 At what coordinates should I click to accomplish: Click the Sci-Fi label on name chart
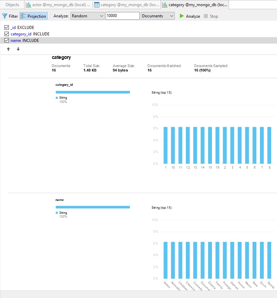click(263, 285)
